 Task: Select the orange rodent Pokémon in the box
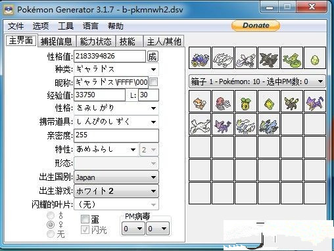tap(200, 101)
